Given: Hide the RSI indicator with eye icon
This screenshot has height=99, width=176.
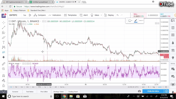Looking at the screenshot, I should (x=23, y=64).
